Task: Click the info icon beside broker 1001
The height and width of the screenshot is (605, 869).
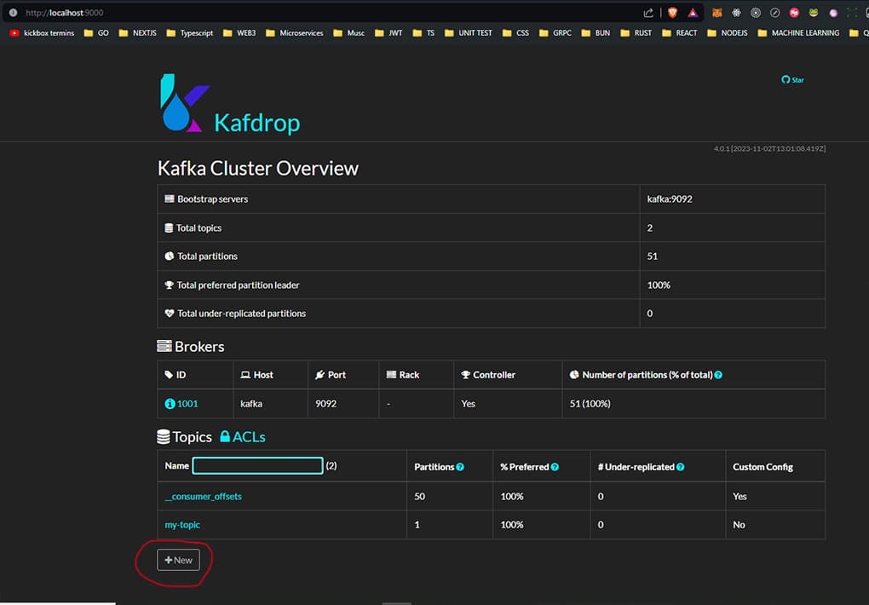Action: [170, 403]
